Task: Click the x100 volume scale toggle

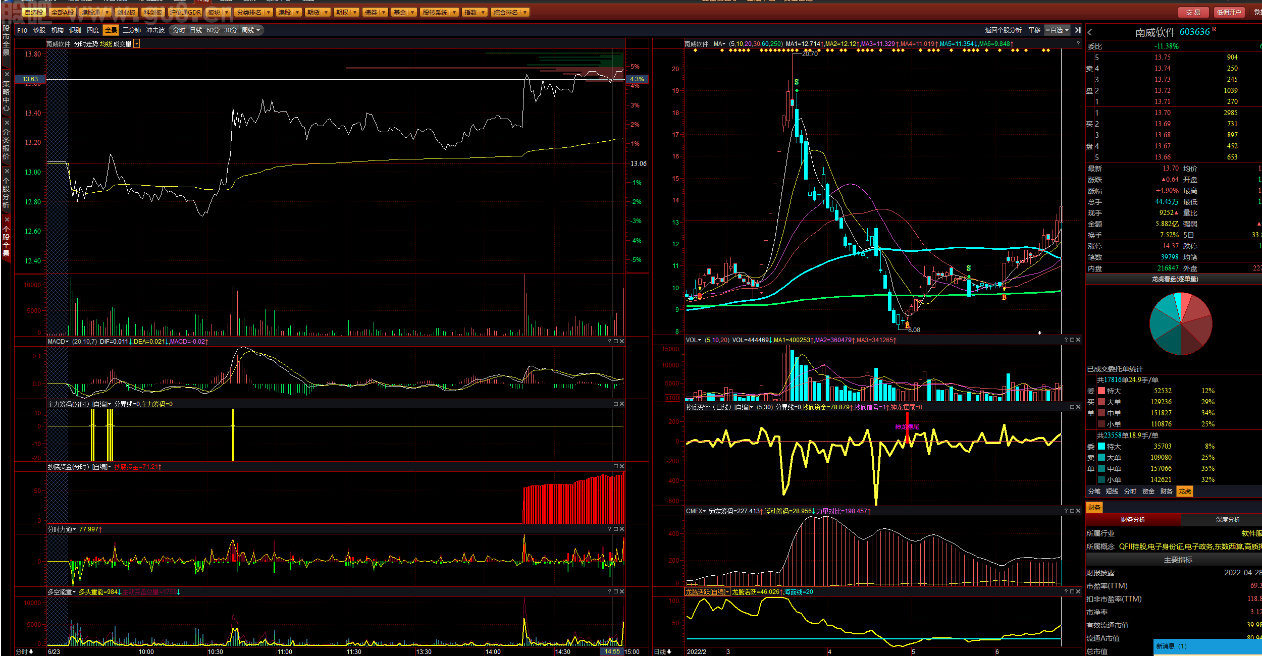Action: (672, 398)
